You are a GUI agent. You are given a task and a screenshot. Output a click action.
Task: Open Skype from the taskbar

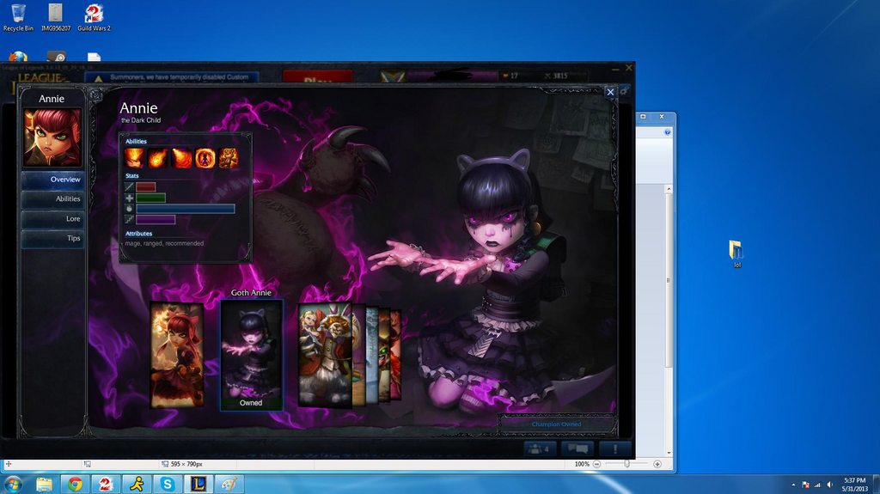coord(168,484)
